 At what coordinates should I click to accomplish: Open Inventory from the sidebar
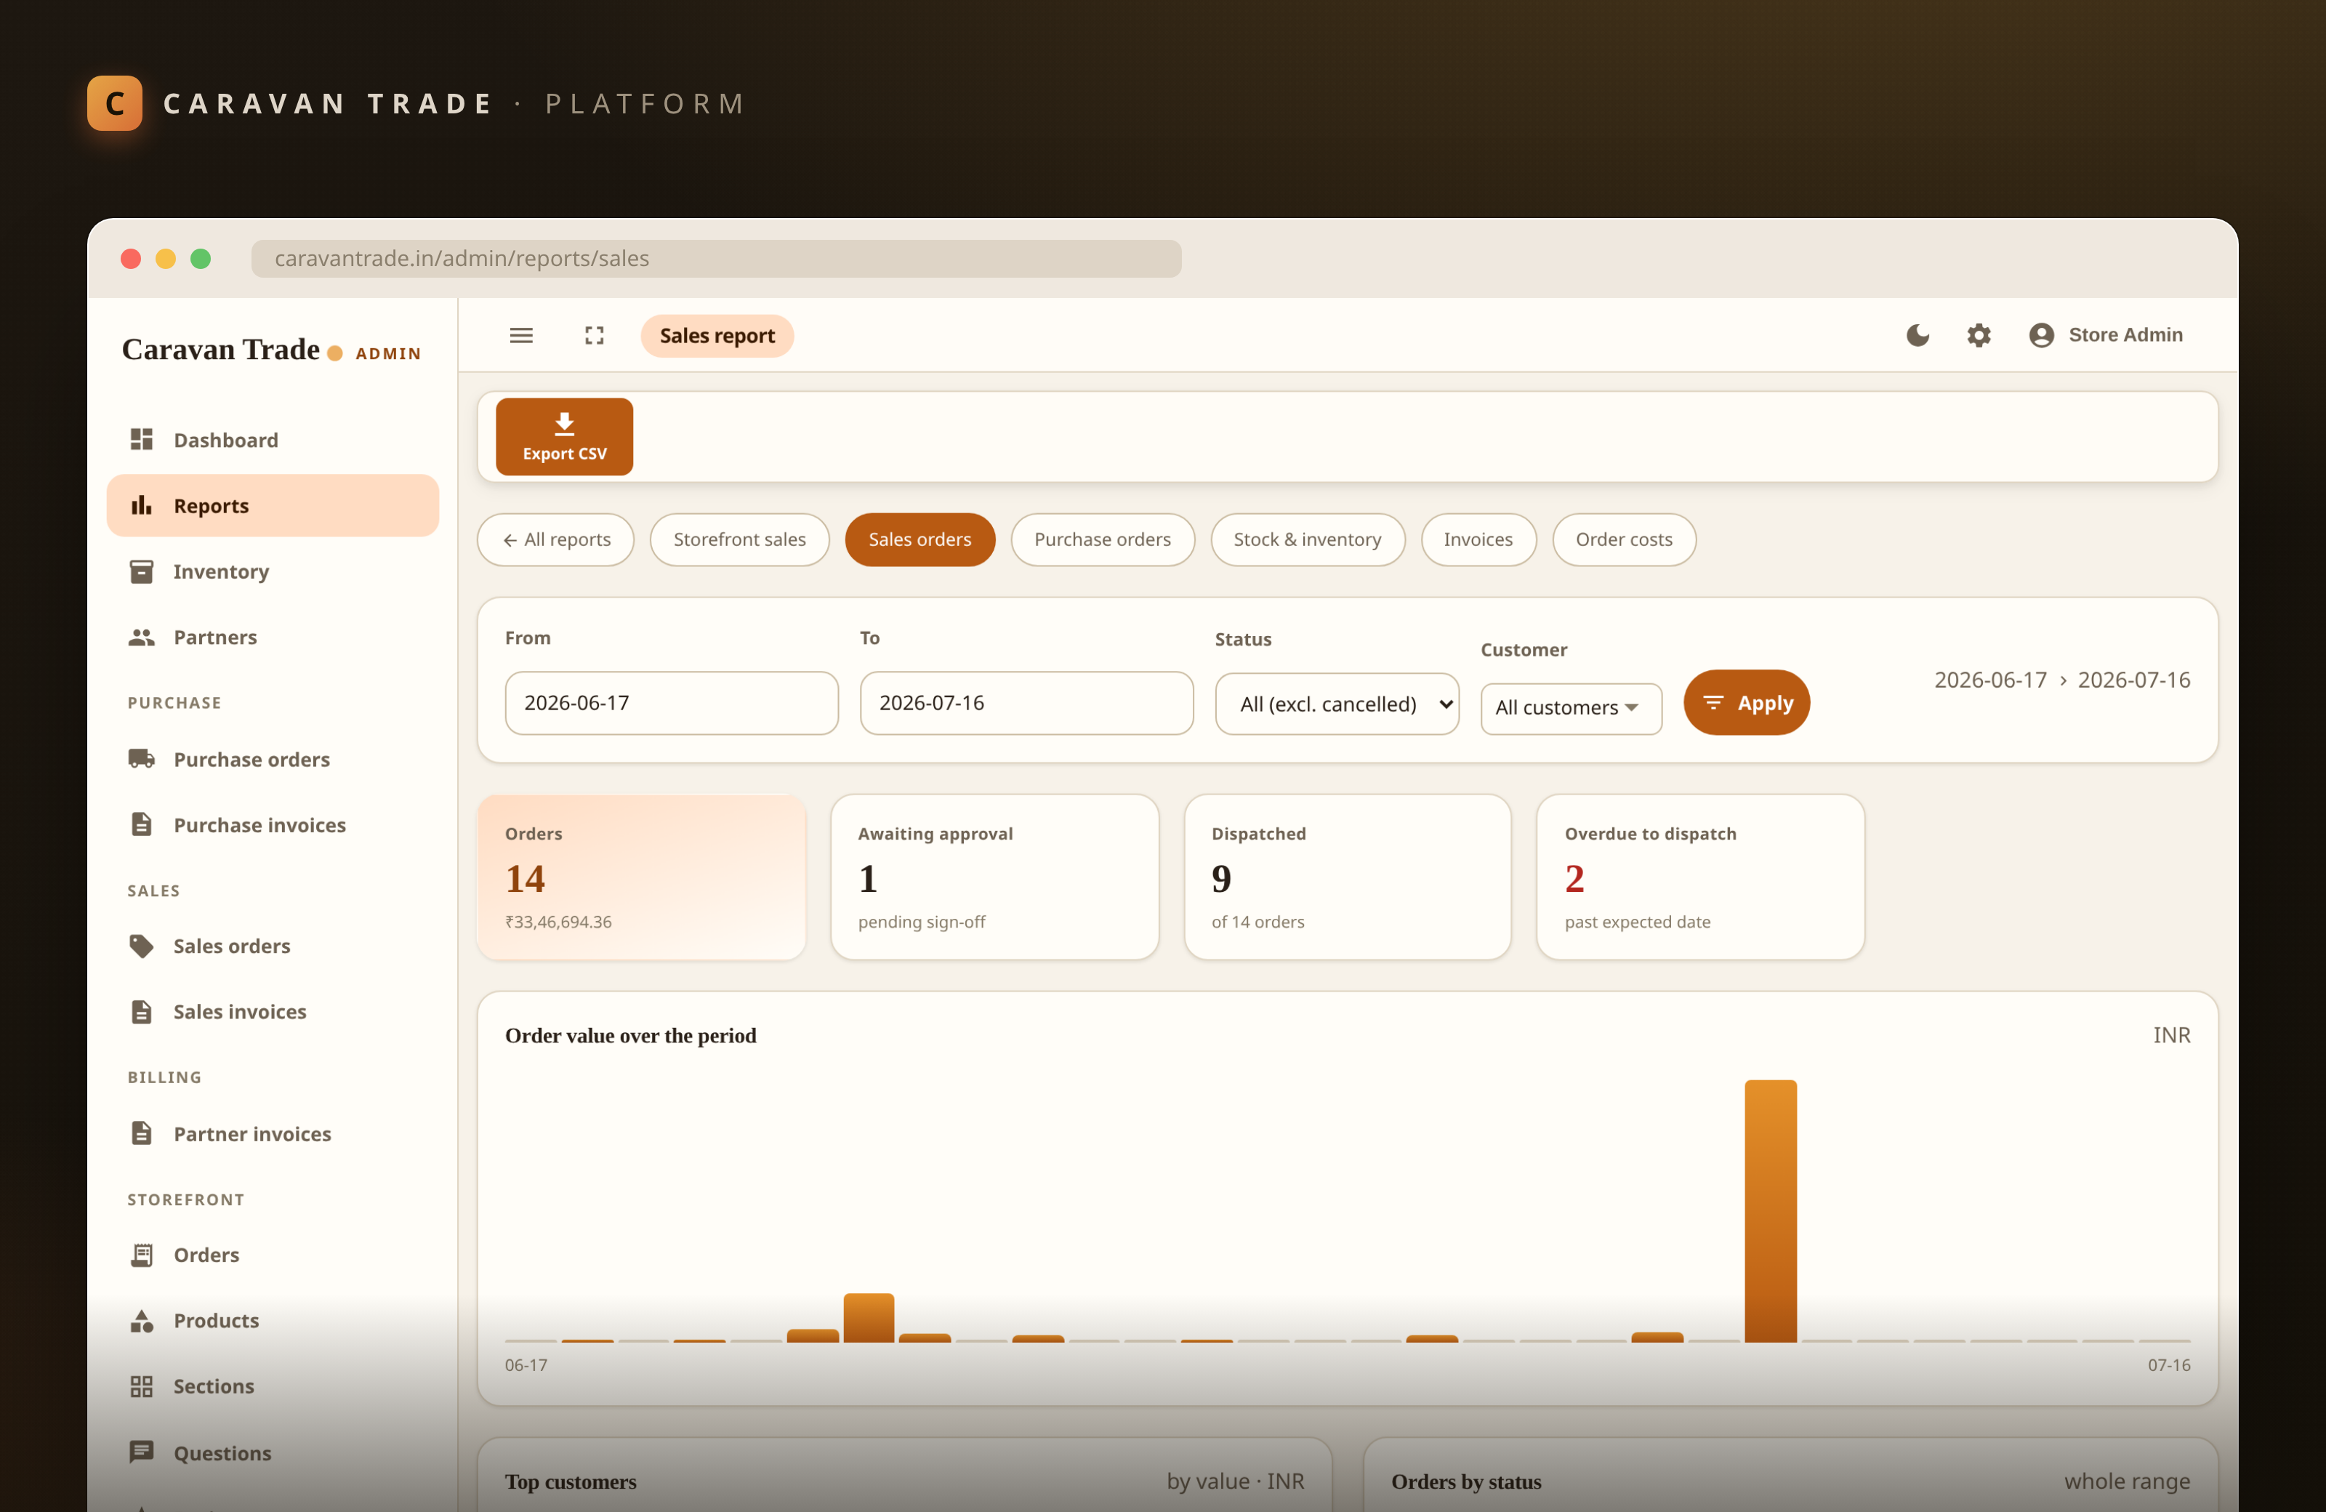[x=272, y=571]
